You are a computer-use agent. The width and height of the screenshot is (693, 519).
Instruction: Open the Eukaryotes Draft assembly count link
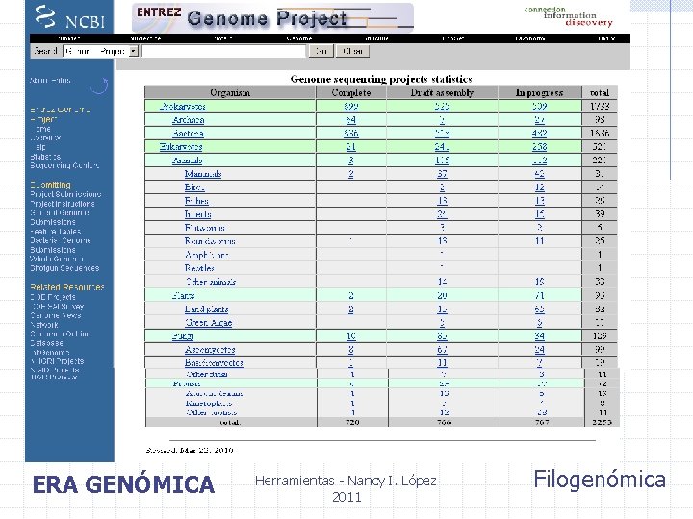pyautogui.click(x=442, y=147)
